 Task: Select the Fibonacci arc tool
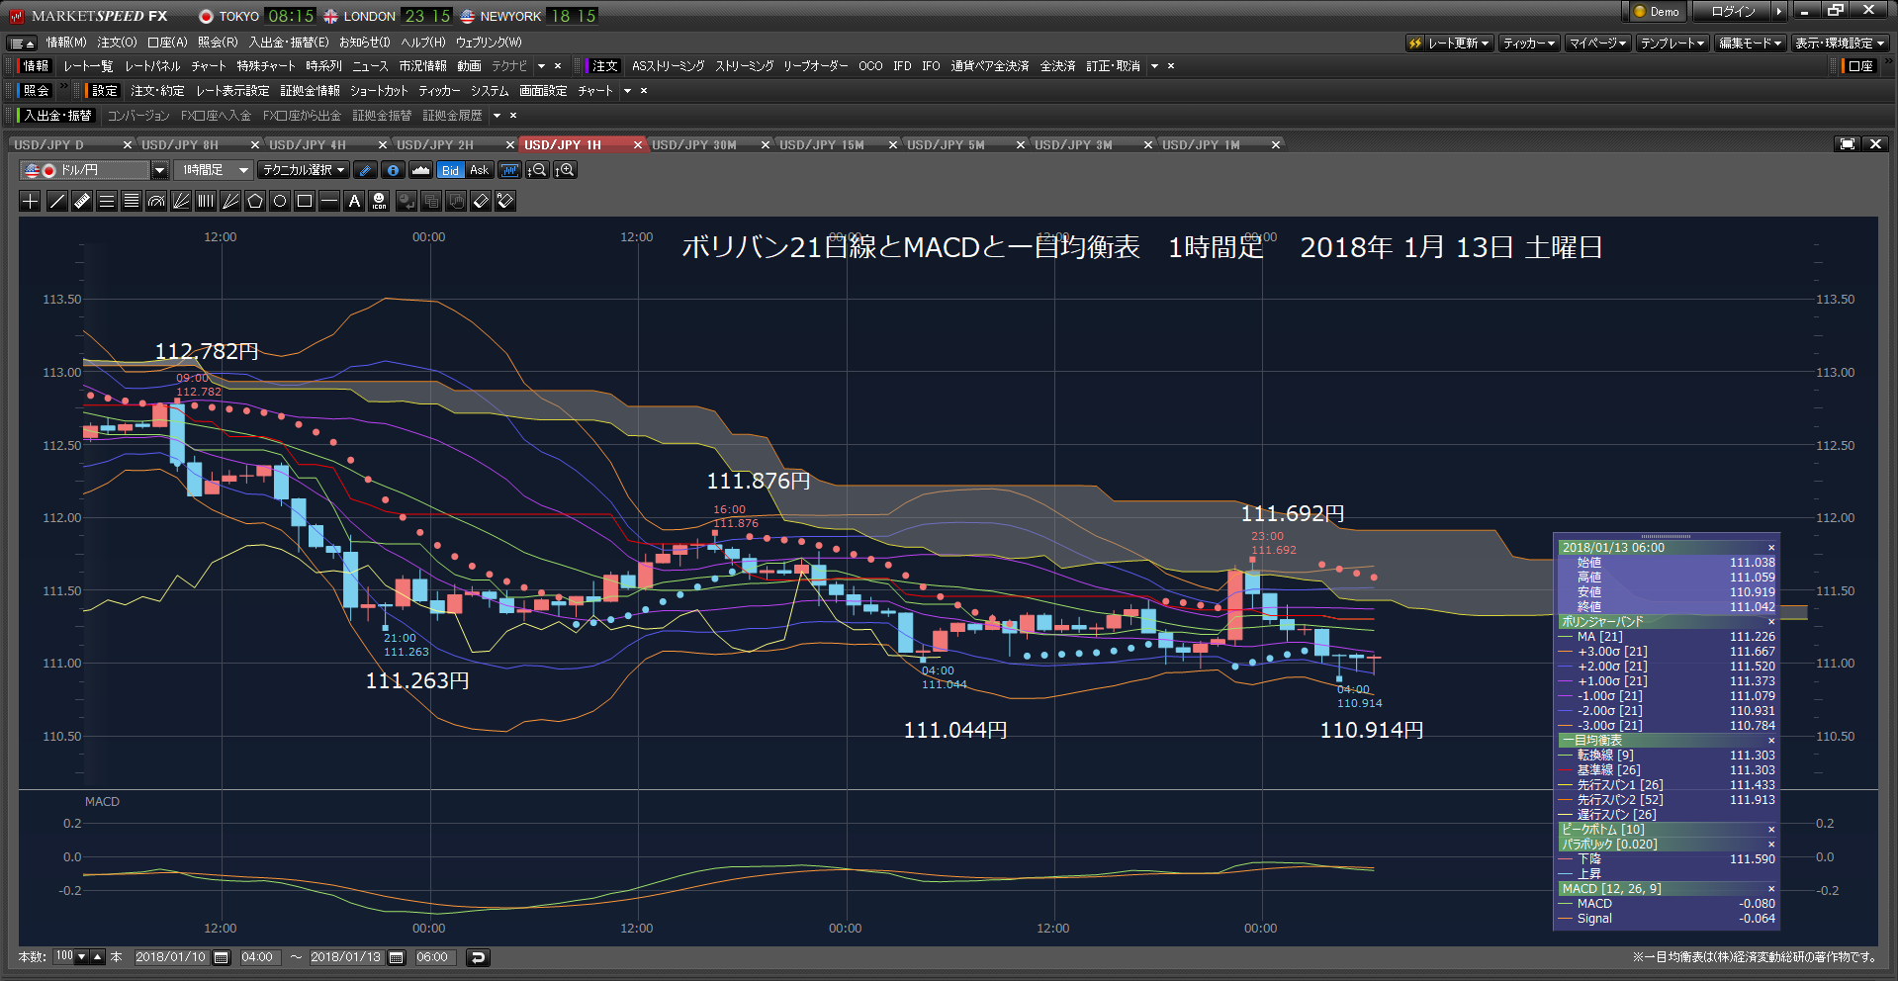coord(156,202)
